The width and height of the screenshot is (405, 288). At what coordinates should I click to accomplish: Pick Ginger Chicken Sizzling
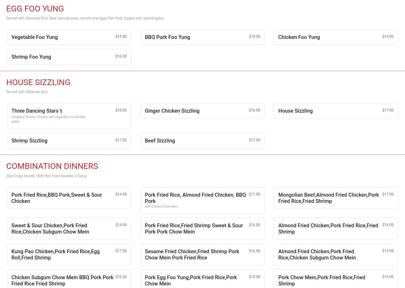(202, 111)
